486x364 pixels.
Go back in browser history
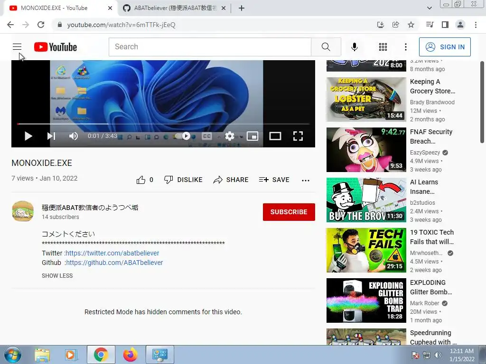coord(10,25)
